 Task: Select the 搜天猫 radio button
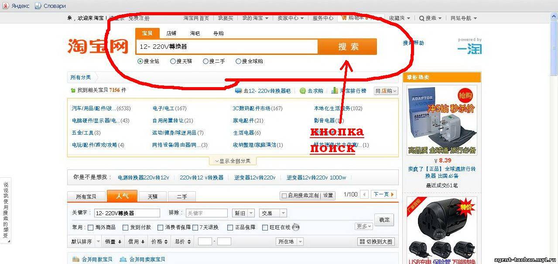[173, 61]
